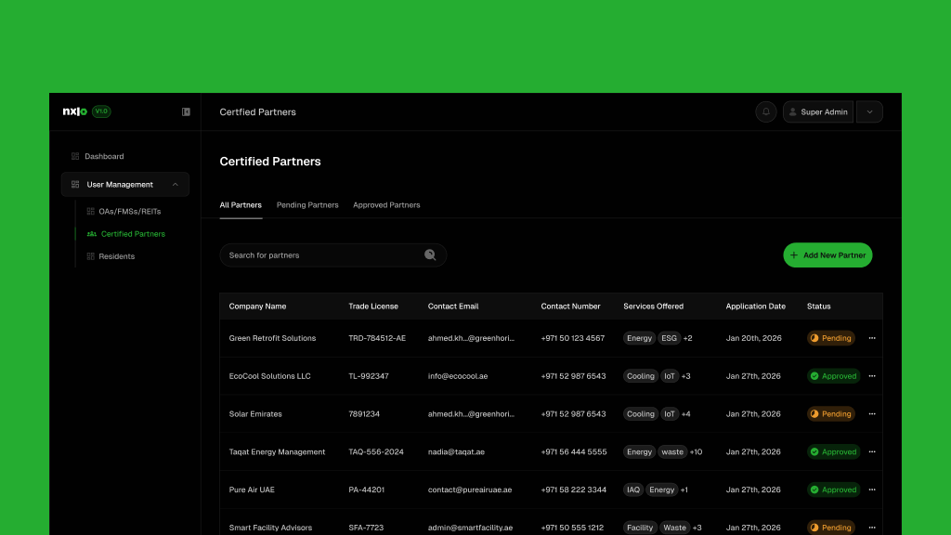The width and height of the screenshot is (951, 535).
Task: Click Approved status of Taqat Energy Management
Action: pos(833,452)
